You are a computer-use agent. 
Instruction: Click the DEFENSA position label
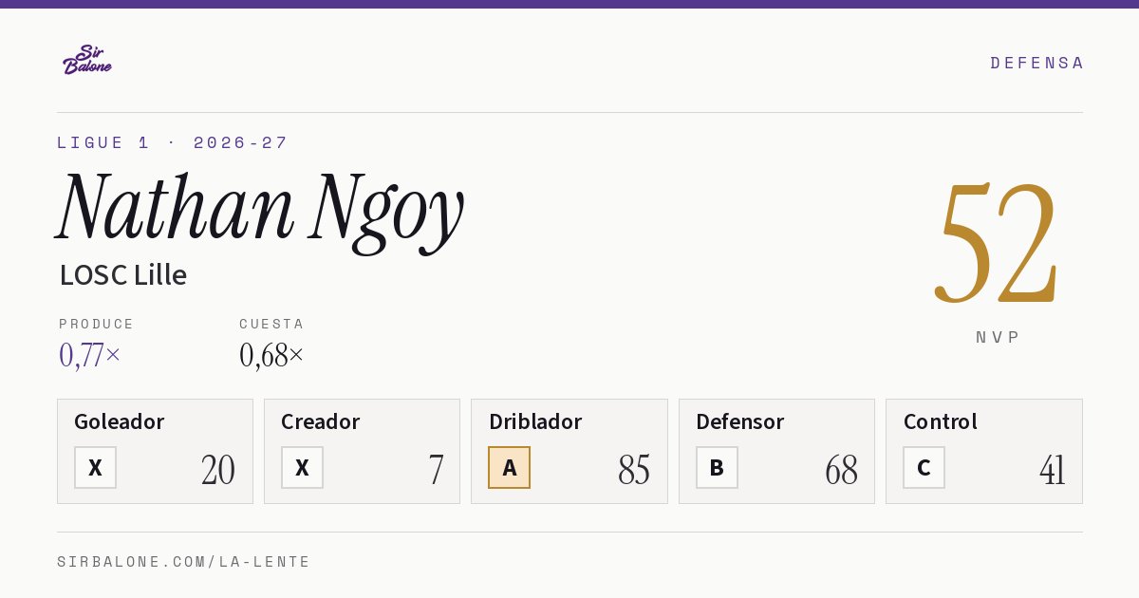point(1036,63)
